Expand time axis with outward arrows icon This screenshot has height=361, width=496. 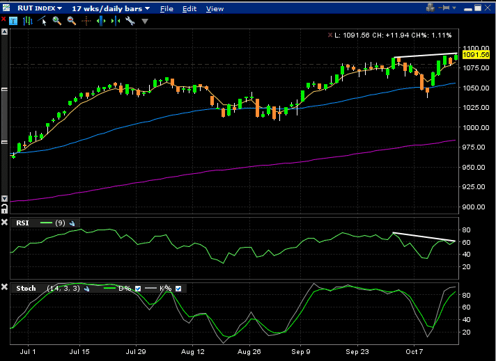[101, 21]
